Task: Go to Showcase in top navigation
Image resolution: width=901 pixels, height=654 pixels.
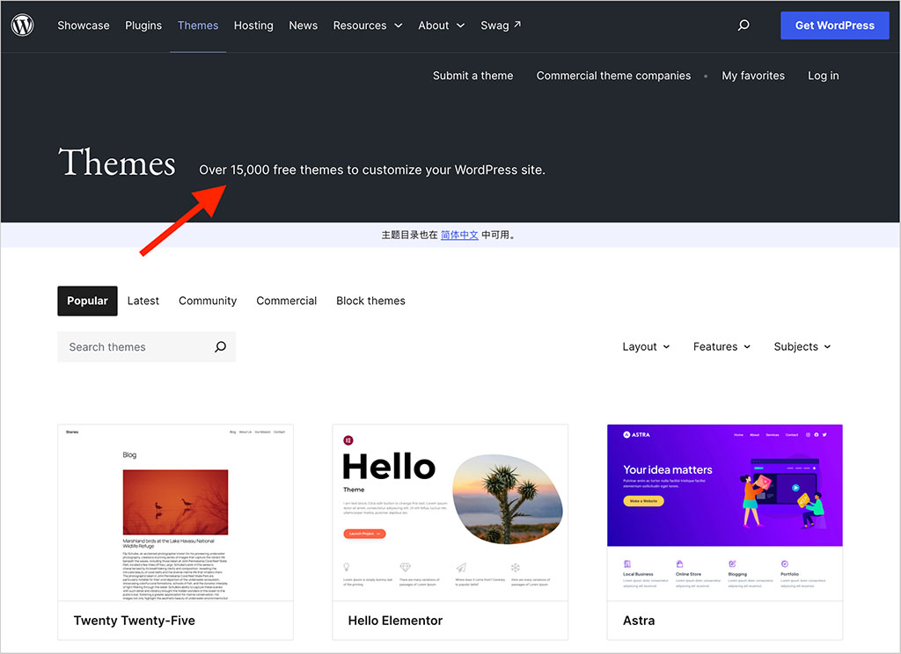Action: pyautogui.click(x=84, y=25)
